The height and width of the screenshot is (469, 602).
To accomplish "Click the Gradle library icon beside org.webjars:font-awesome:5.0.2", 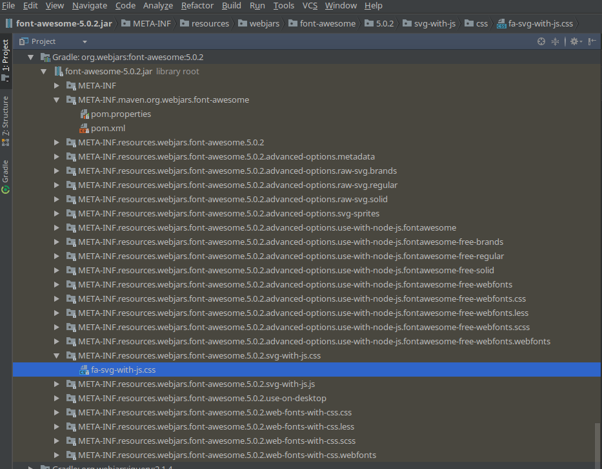I will [x=45, y=57].
